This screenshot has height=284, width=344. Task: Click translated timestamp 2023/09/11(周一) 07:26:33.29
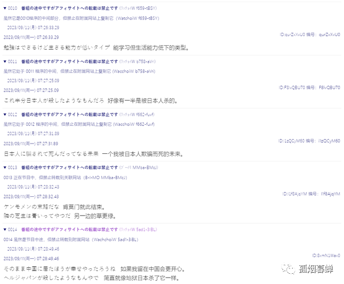31,37
